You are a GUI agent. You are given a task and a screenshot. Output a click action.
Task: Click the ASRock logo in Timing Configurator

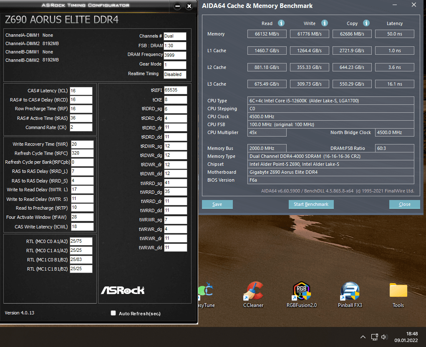pos(123,290)
